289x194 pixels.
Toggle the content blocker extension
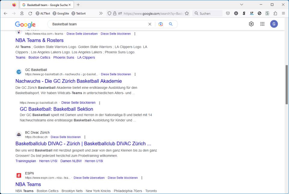click(259, 13)
